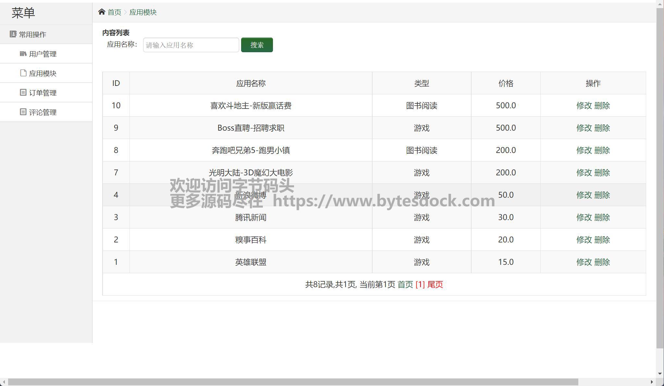Click the vertical scrollbar down arrow
The image size is (664, 386).
click(660, 374)
